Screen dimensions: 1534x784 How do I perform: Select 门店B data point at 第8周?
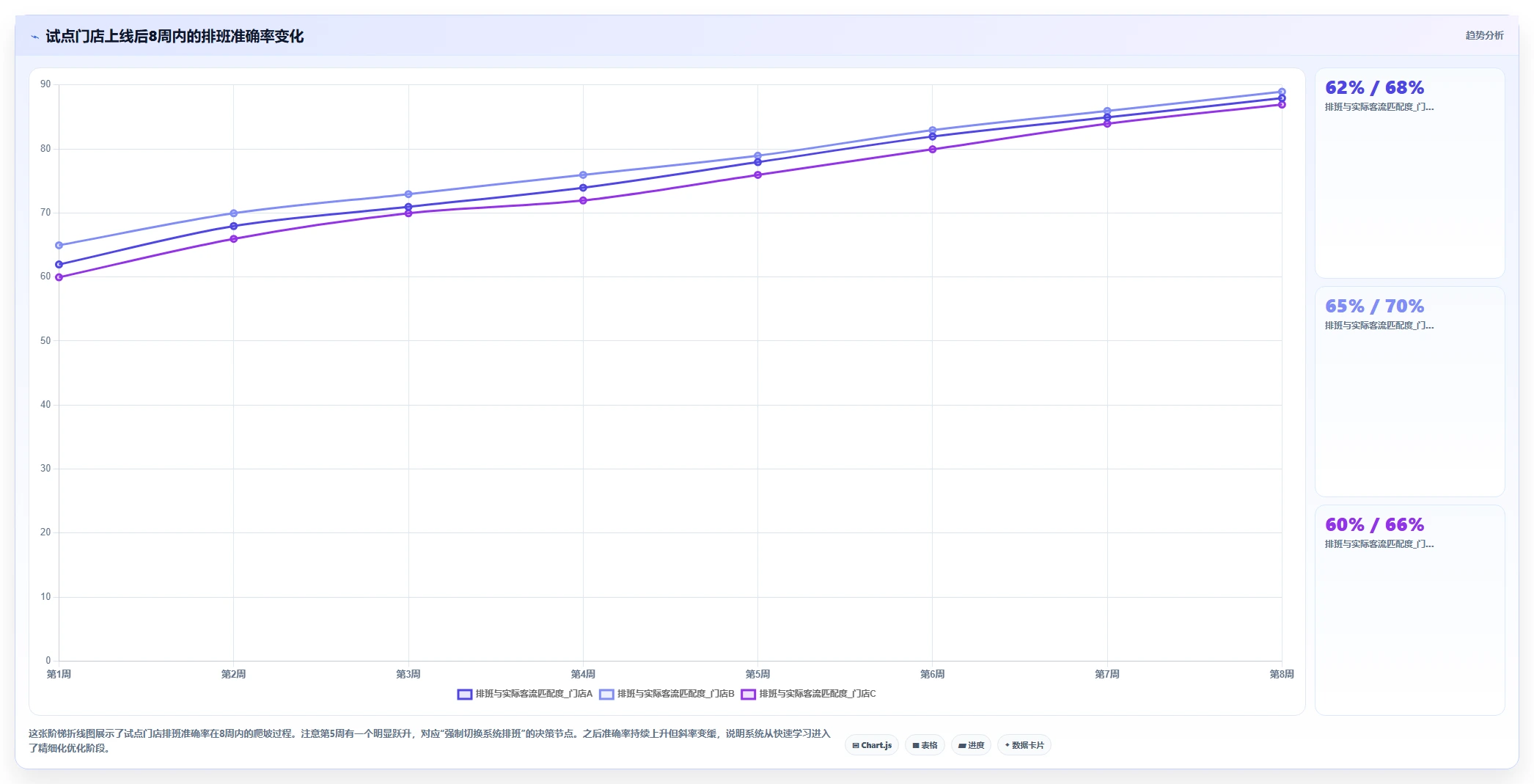(x=1282, y=92)
